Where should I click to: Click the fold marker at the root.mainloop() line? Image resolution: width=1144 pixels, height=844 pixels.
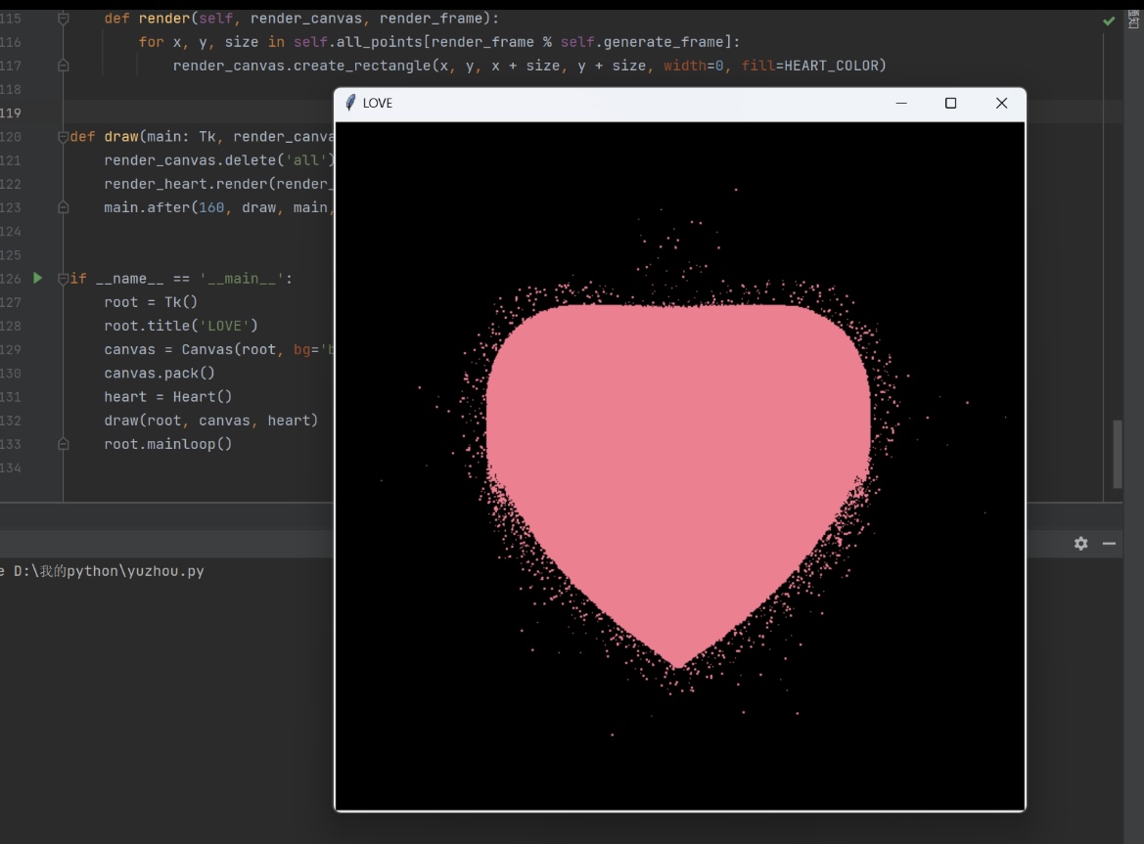[x=64, y=444]
